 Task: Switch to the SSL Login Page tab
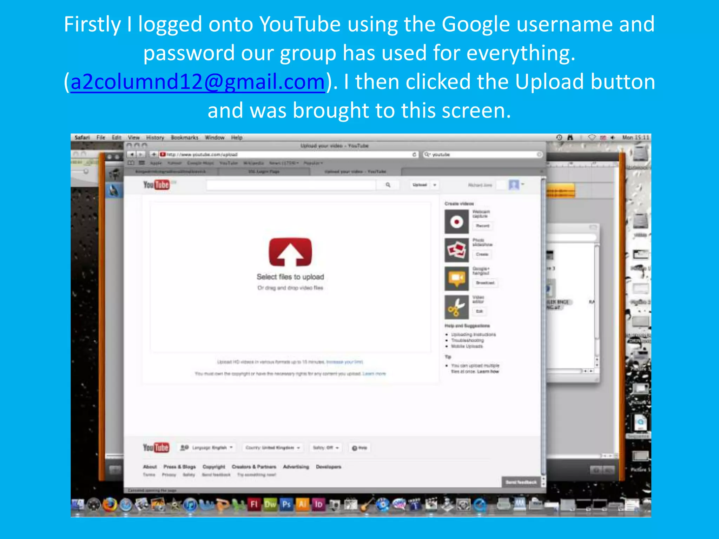pos(264,172)
